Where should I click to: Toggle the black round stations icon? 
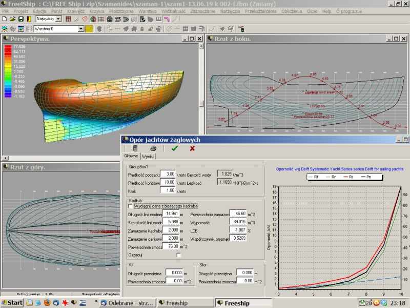point(110,19)
